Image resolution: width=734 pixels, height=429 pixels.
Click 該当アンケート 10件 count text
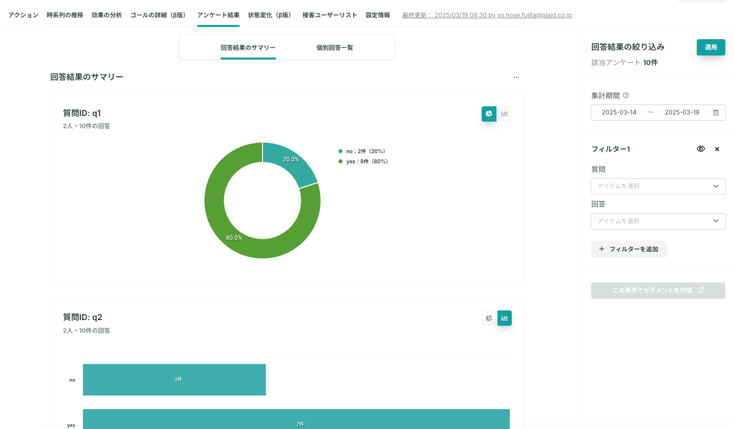pos(624,63)
